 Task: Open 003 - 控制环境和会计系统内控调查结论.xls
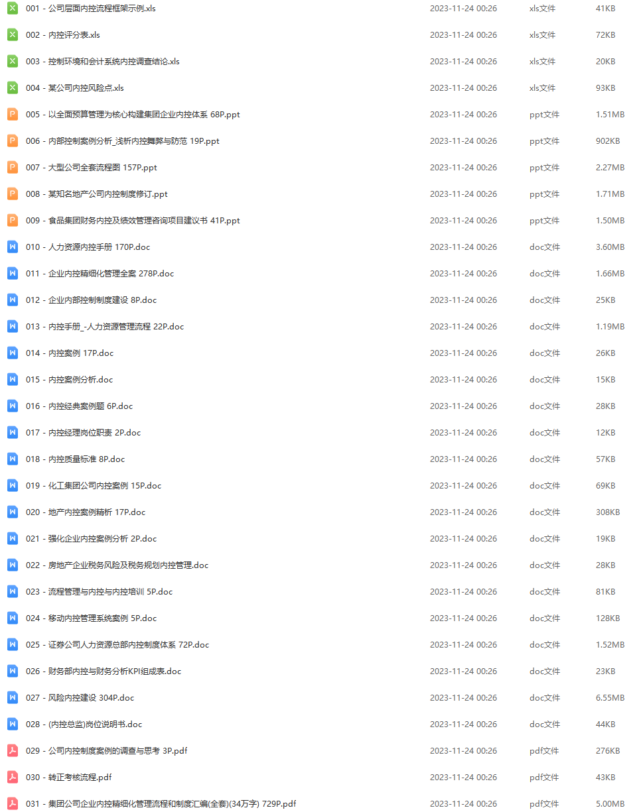(103, 62)
